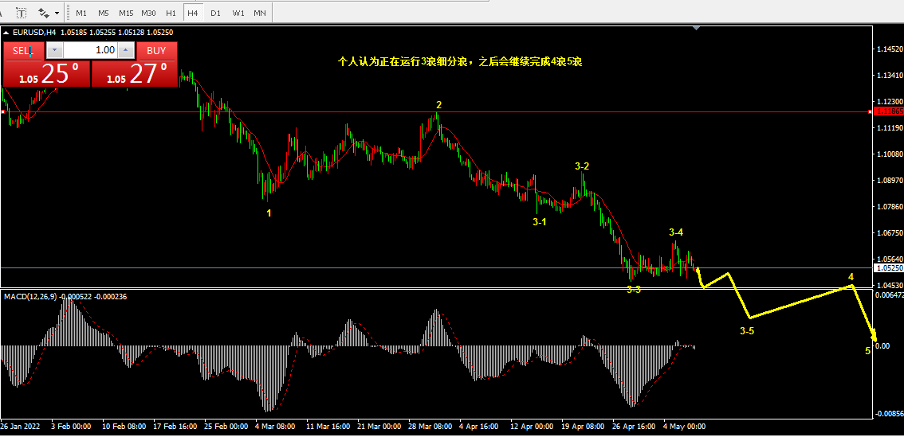904x437 pixels.
Task: Switch chart to M30 timeframe
Action: pyautogui.click(x=149, y=12)
